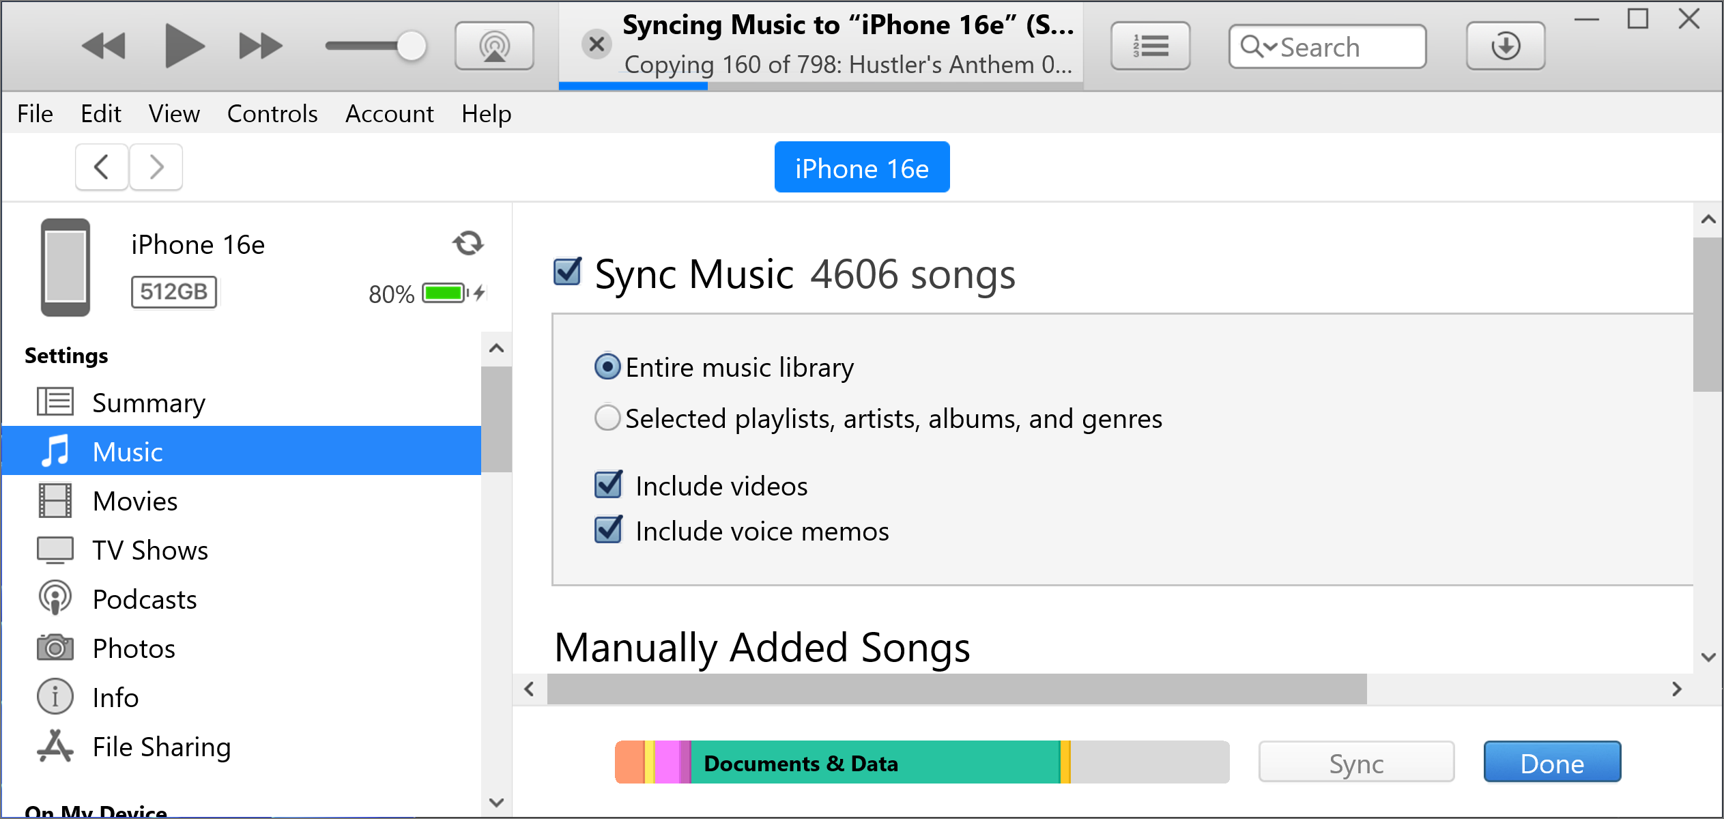This screenshot has height=819, width=1724.
Task: Click the volume slider knob
Action: (412, 46)
